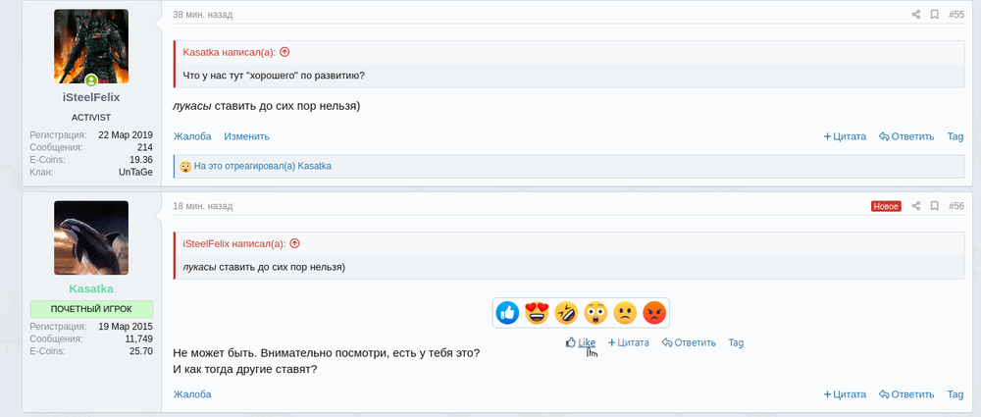Open the #56 post permalink

click(956, 206)
